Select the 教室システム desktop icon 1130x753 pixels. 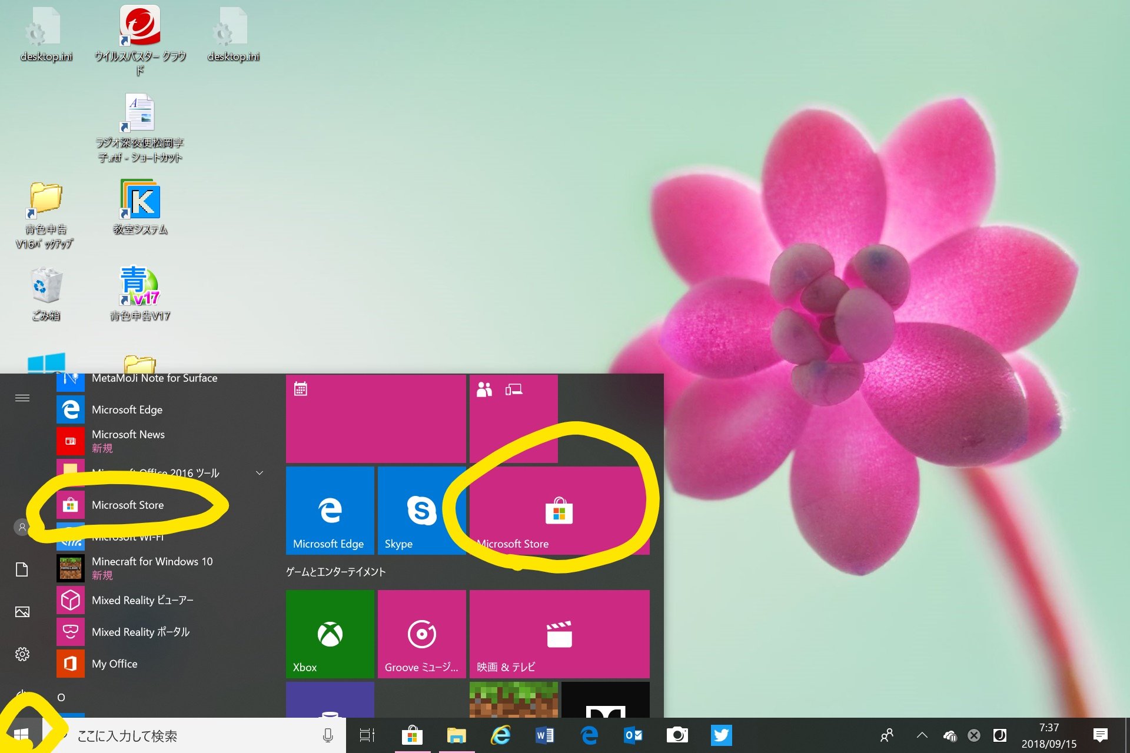[140, 207]
